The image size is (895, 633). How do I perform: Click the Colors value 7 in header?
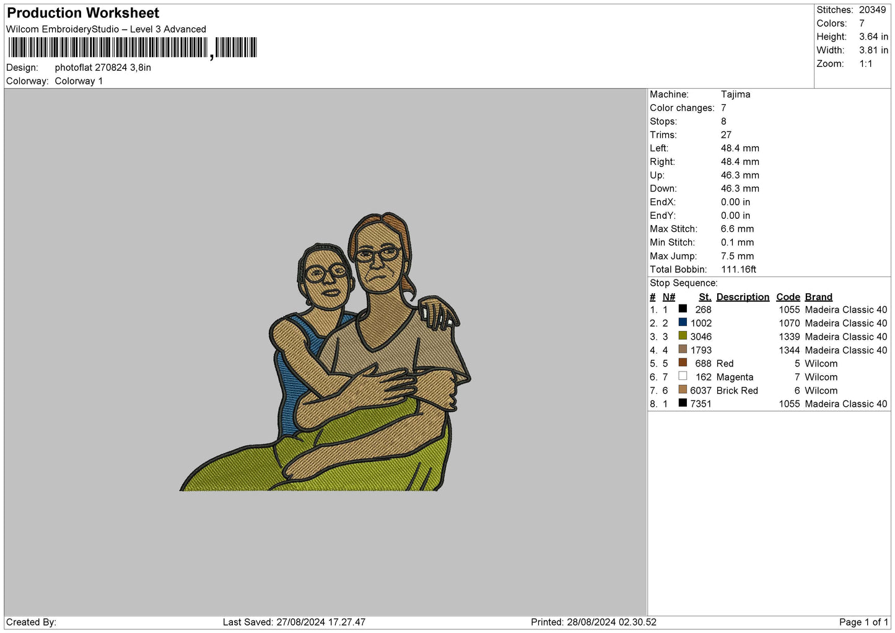[x=862, y=24]
